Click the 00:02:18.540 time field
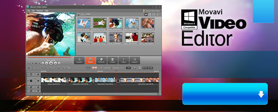 coord(148,68)
